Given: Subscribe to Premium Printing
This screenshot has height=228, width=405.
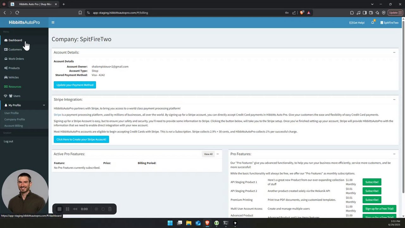Looking at the screenshot, I should (372, 200).
